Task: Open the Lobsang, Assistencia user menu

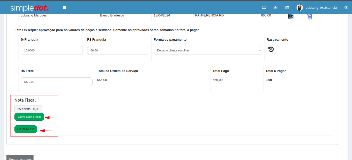Action: pyautogui.click(x=321, y=7)
